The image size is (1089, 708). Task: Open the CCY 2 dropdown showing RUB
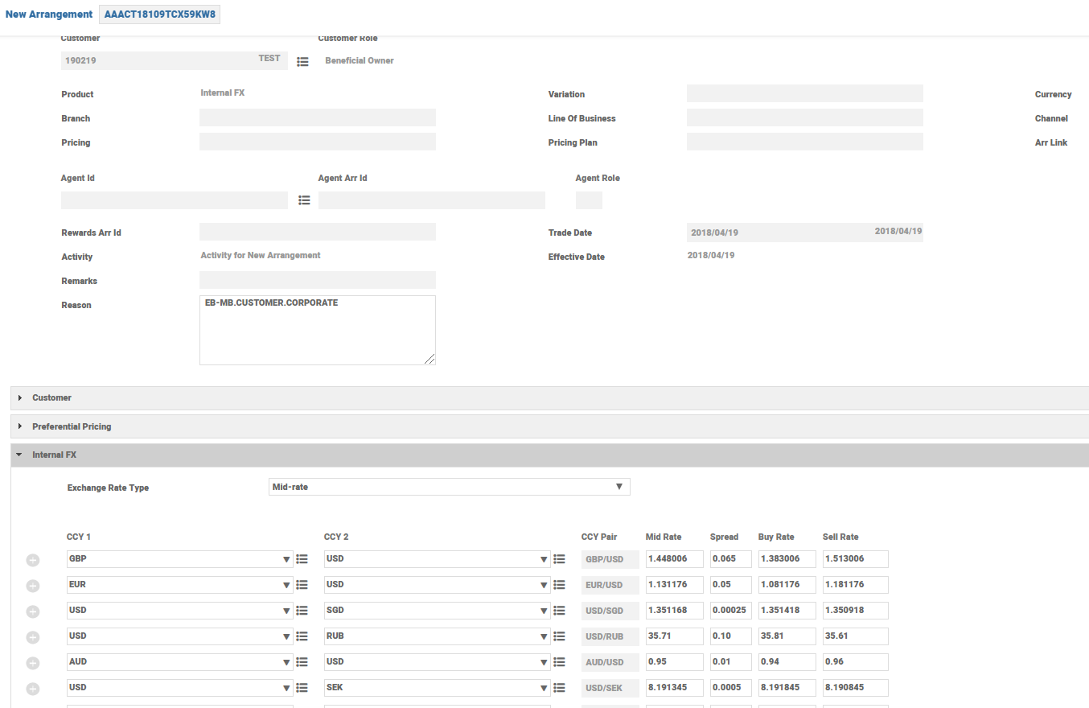[437, 636]
